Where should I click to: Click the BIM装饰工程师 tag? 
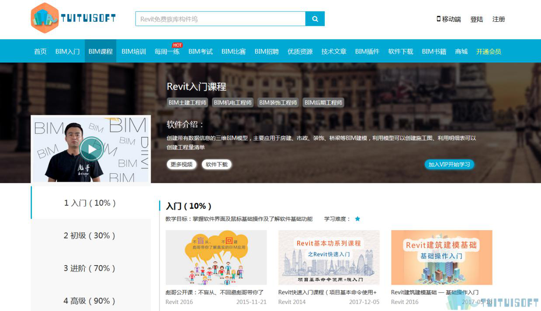click(278, 103)
